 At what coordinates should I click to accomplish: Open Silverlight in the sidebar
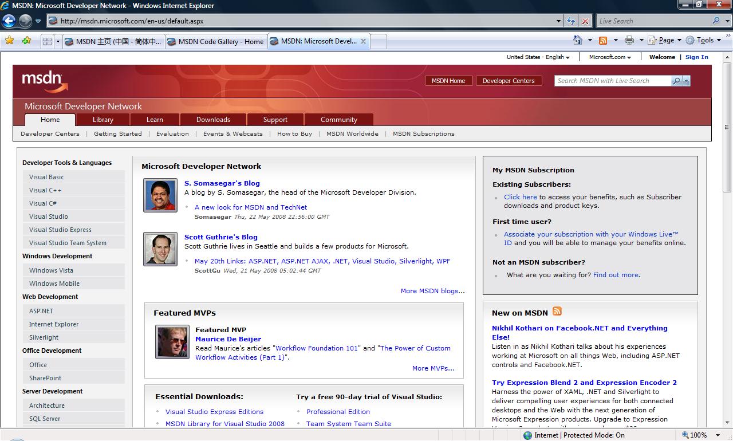point(74,337)
